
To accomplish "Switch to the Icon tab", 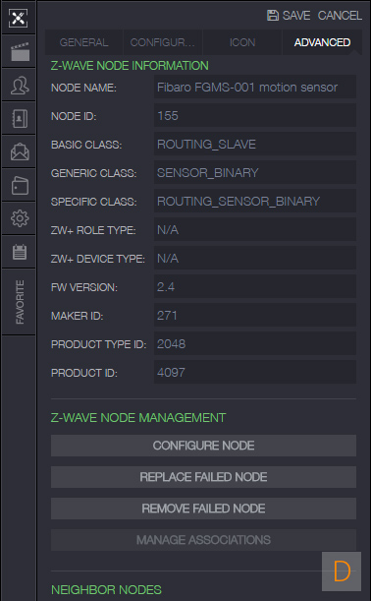I will tap(242, 42).
